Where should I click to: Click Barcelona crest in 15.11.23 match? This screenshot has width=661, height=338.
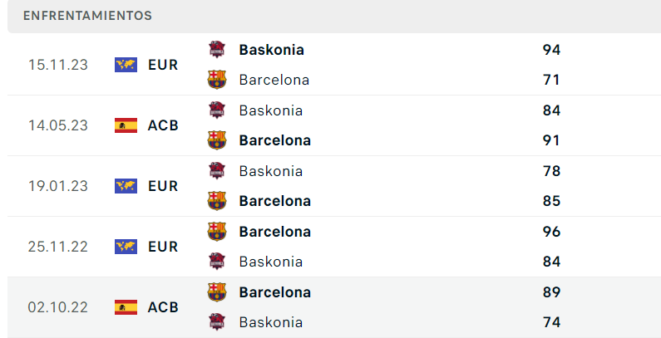click(x=217, y=80)
